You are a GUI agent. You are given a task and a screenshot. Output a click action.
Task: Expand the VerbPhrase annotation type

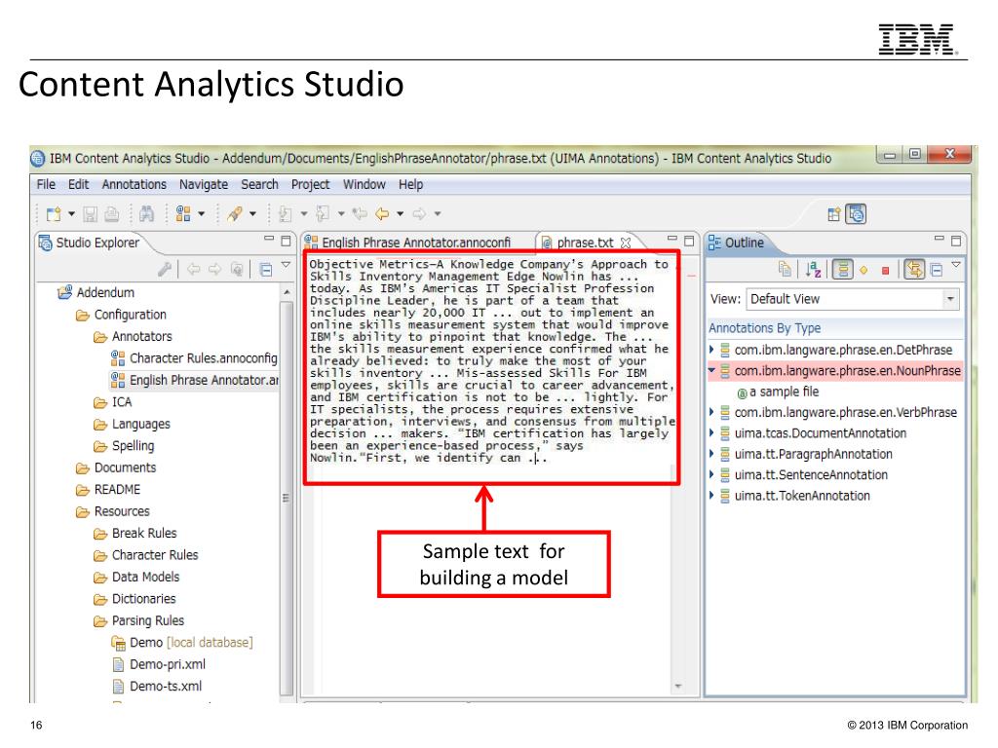coord(711,412)
